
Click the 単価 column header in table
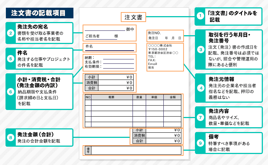point(154,98)
